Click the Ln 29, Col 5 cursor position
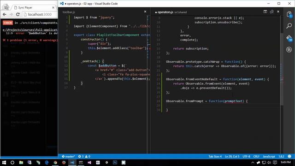The height and width of the screenshot is (166, 295). [232, 156]
